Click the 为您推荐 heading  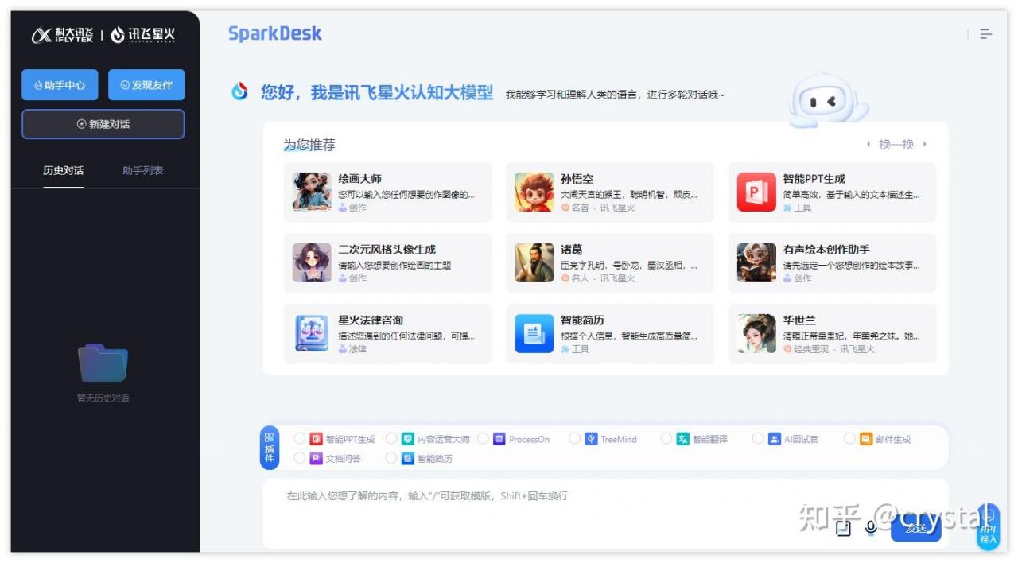tap(309, 145)
